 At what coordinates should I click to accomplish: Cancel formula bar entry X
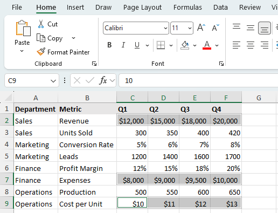tap(77, 80)
